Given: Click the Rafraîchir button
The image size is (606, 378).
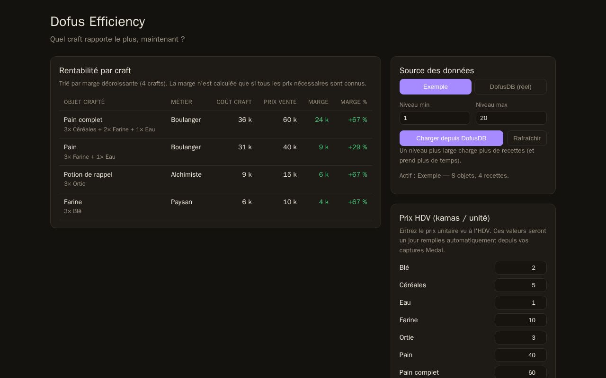Looking at the screenshot, I should point(526,138).
